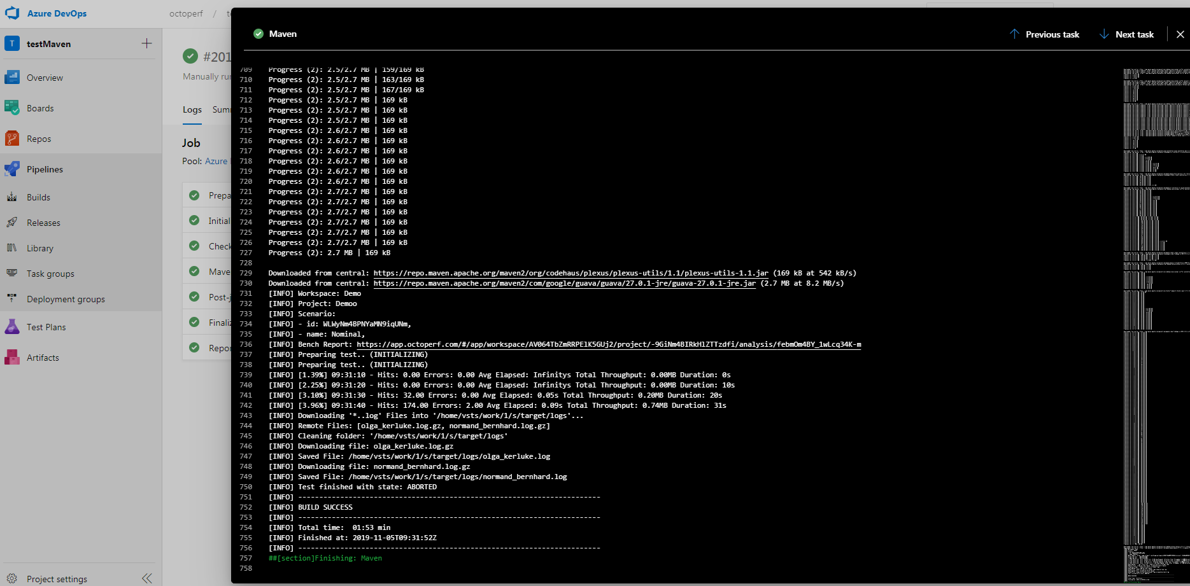Switch to the Logs tab
This screenshot has height=586, width=1190.
tap(192, 109)
